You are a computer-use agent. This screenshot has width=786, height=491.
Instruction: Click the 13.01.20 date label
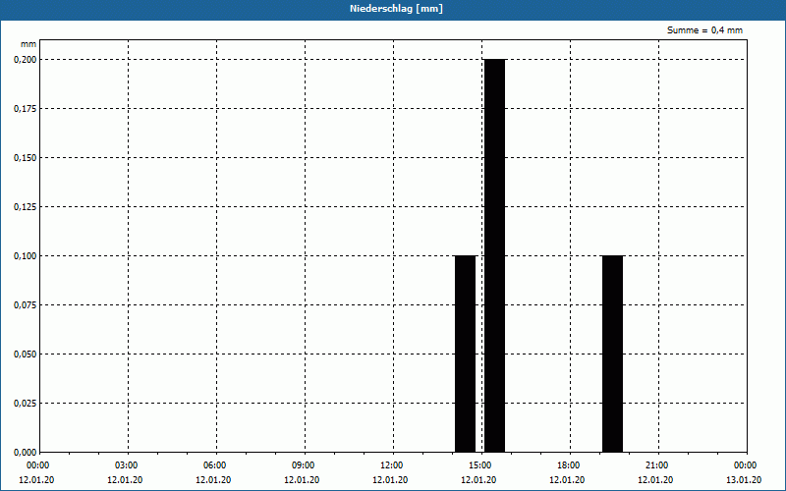pos(744,480)
